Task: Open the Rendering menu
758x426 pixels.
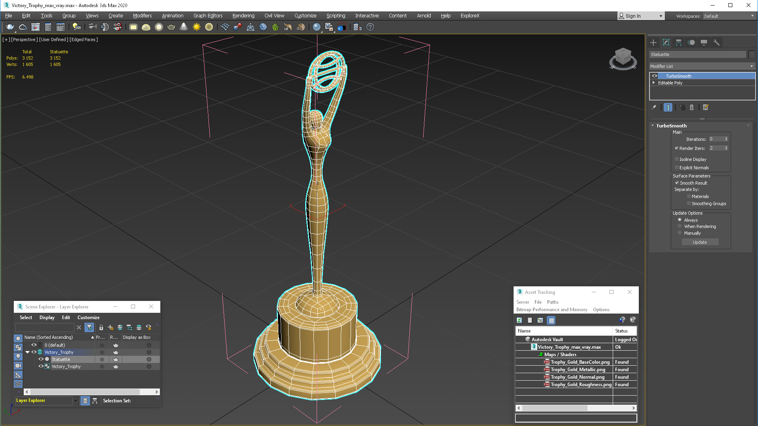Action: coord(243,16)
